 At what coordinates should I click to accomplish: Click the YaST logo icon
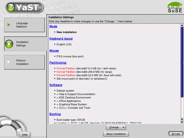[x=11, y=7]
